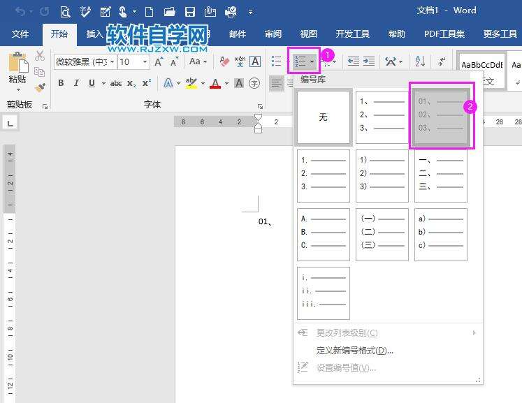Click the increase indent icon
522x403 pixels.
[369, 61]
